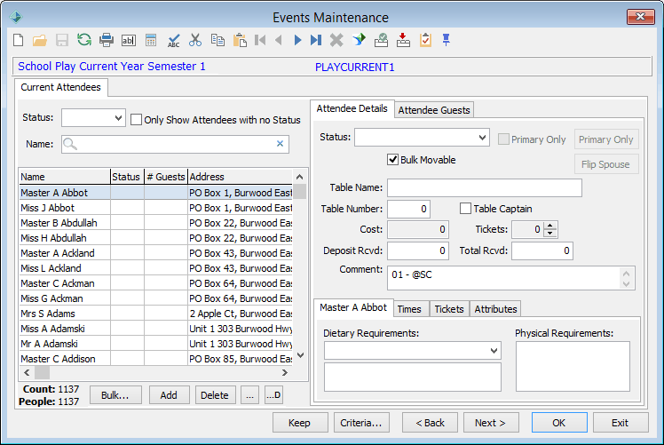Click the Comment field containing 01 - @SC
The width and height of the screenshot is (664, 445).
(x=510, y=278)
